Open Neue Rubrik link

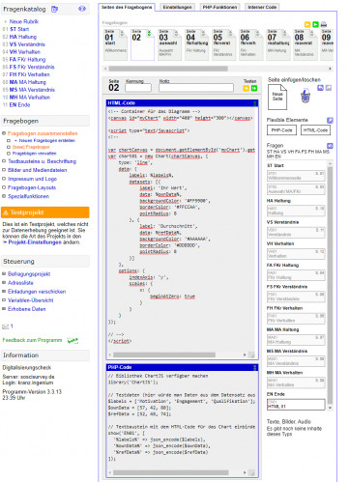click(x=24, y=22)
